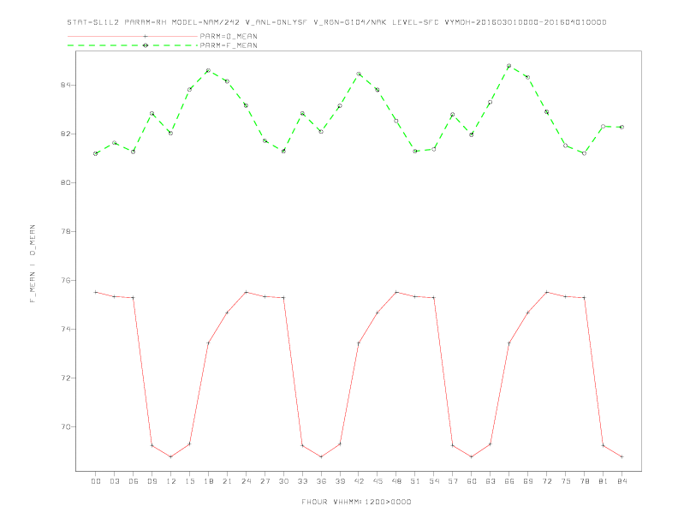Click the PARM=O_MEAN legend label

[229, 36]
